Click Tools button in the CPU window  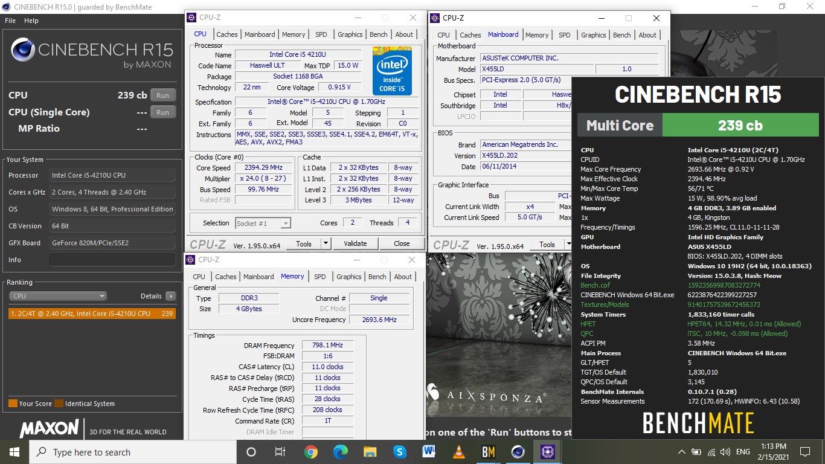click(x=303, y=243)
